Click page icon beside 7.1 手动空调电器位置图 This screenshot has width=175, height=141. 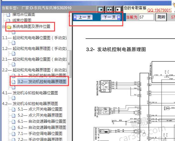point(14,134)
